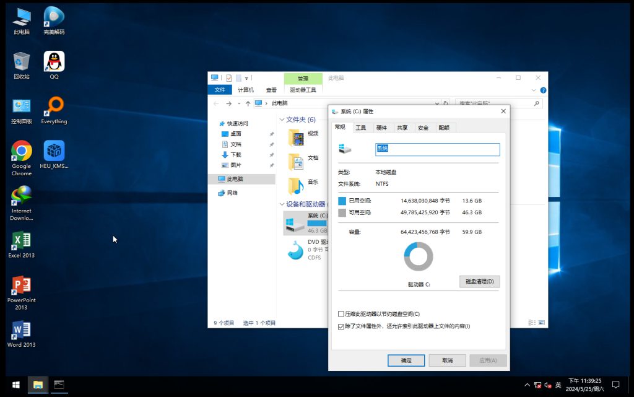Switch to the 安全 properties tab
The image size is (634, 397).
pos(423,128)
